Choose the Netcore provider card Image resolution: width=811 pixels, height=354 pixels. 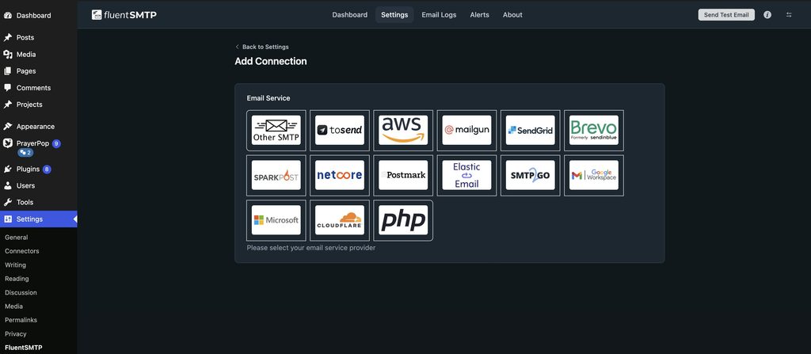340,176
